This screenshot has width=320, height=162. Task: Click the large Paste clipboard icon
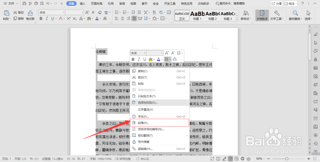point(6,13)
